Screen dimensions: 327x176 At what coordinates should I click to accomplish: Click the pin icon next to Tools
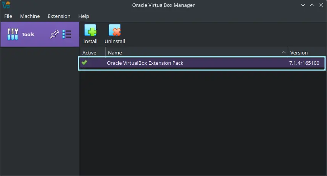click(54, 34)
